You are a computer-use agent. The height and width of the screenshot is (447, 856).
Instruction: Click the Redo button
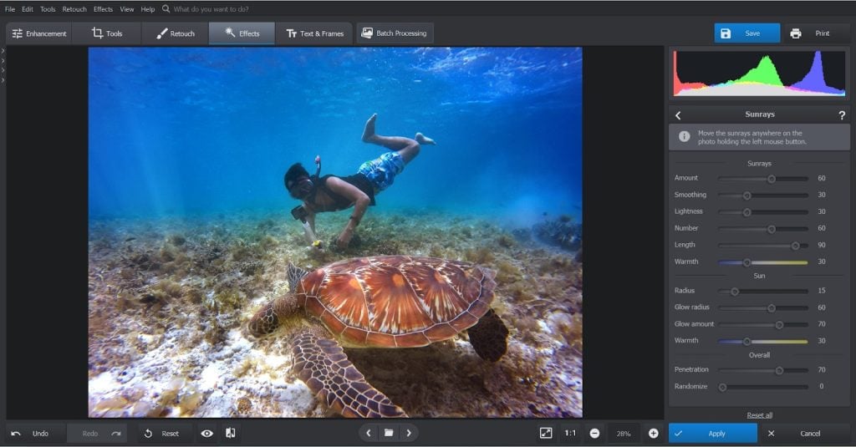click(97, 434)
